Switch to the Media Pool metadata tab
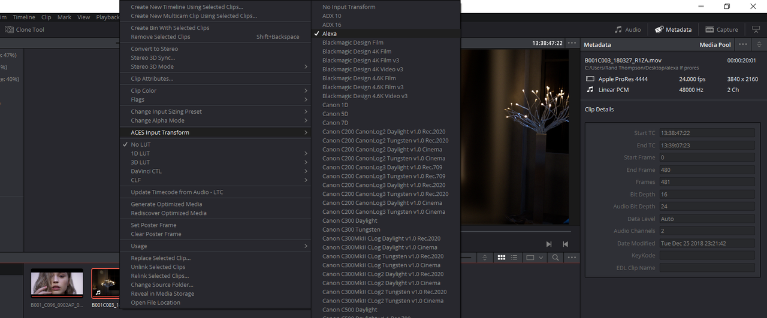Screen dimensions: 767x318 click(x=715, y=45)
